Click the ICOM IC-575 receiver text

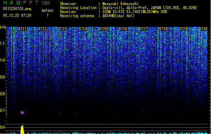pyautogui.click(x=135, y=12)
